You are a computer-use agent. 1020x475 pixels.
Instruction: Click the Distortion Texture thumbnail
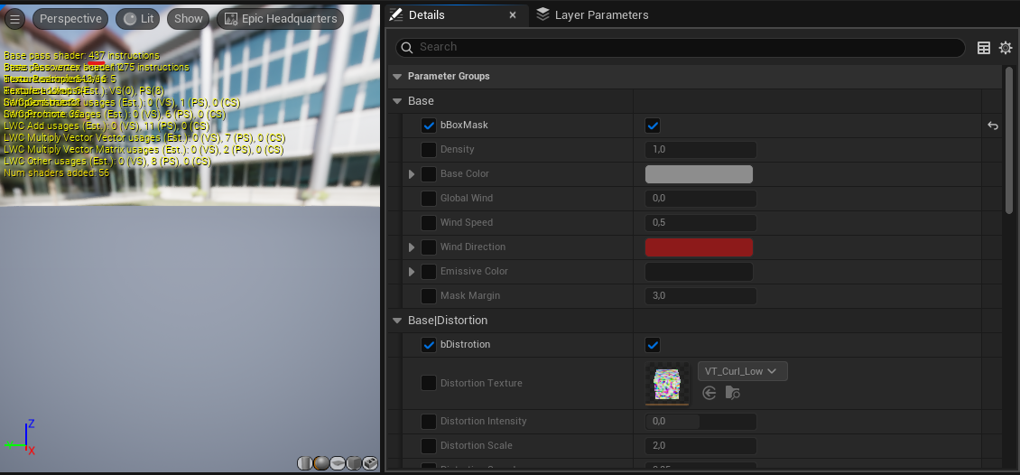coord(667,383)
